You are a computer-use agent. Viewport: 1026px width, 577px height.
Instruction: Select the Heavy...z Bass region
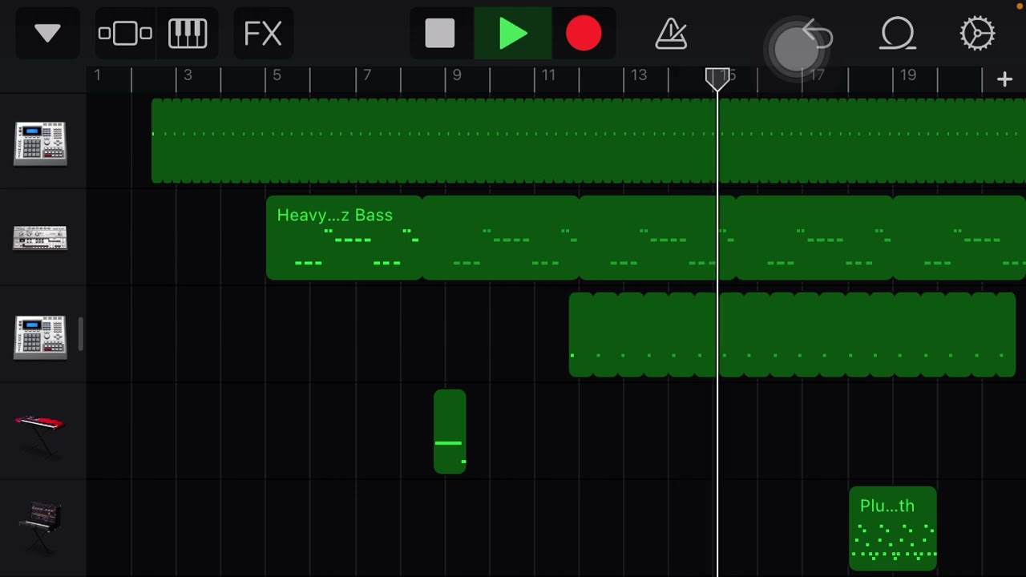344,238
